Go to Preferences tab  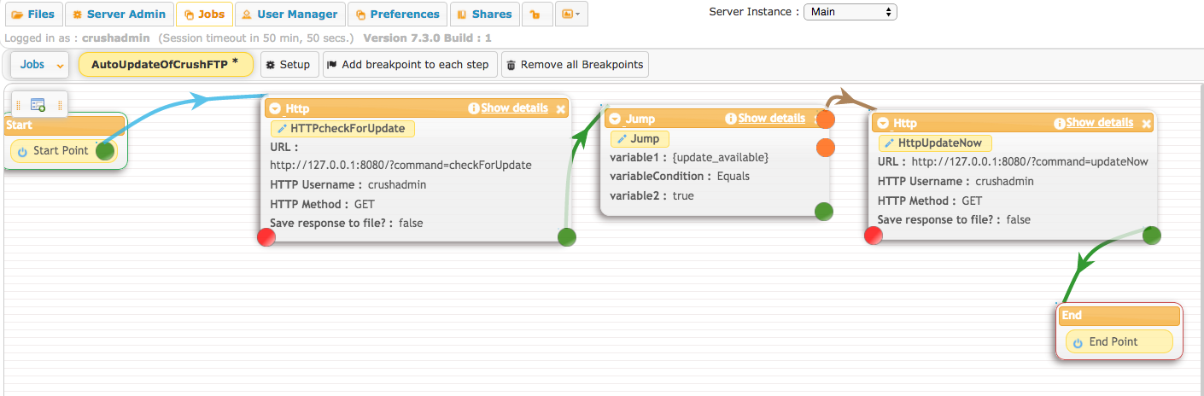point(397,14)
